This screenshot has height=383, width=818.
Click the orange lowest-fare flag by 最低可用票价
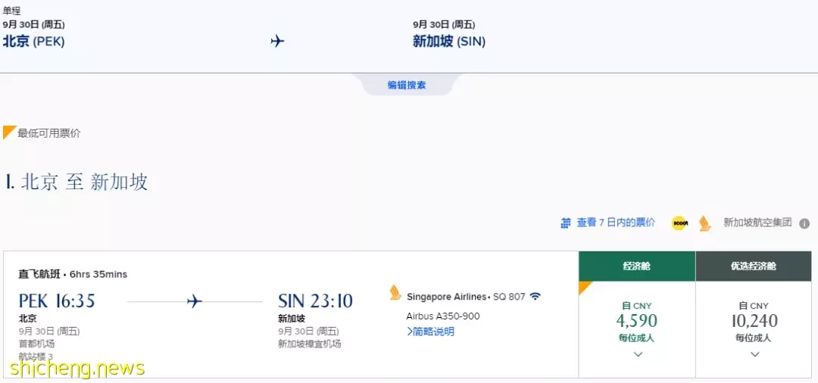9,132
